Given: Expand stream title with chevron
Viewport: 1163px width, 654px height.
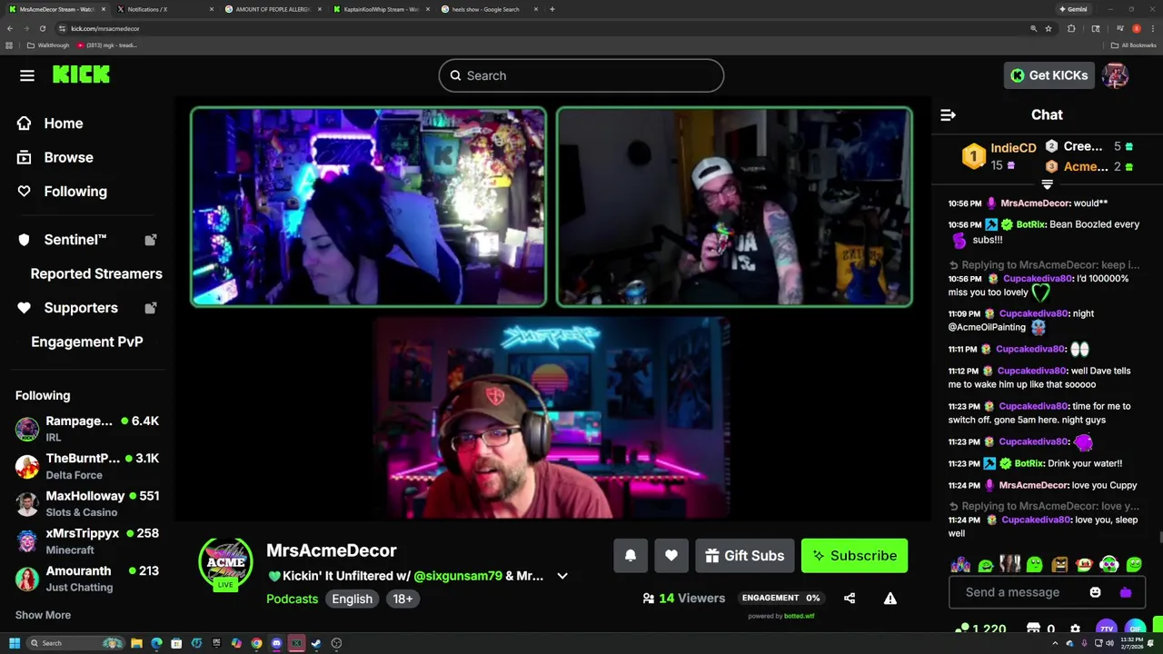Looking at the screenshot, I should tap(562, 576).
